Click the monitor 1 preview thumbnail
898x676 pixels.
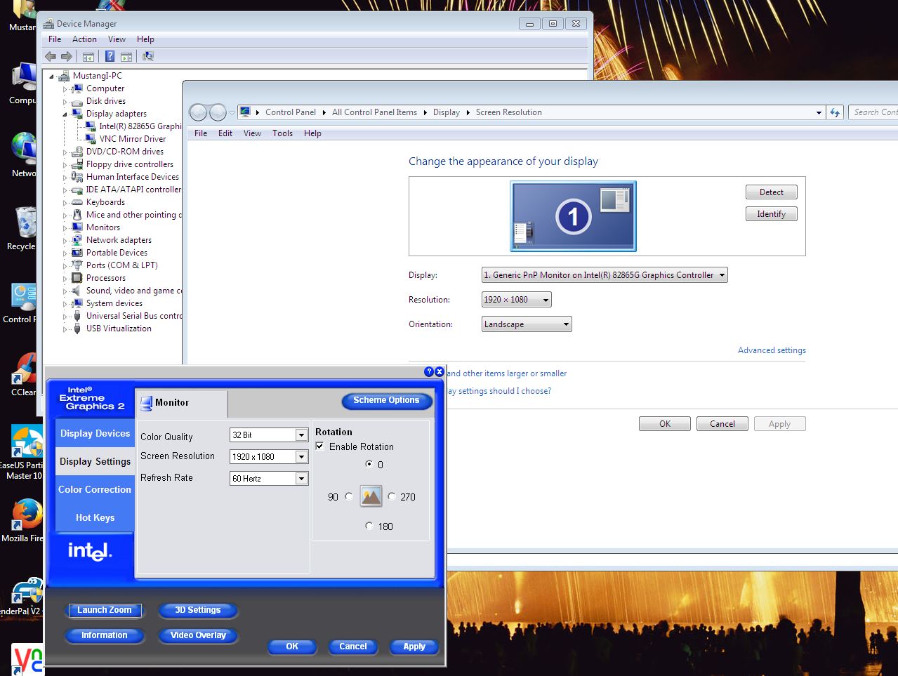click(x=573, y=216)
